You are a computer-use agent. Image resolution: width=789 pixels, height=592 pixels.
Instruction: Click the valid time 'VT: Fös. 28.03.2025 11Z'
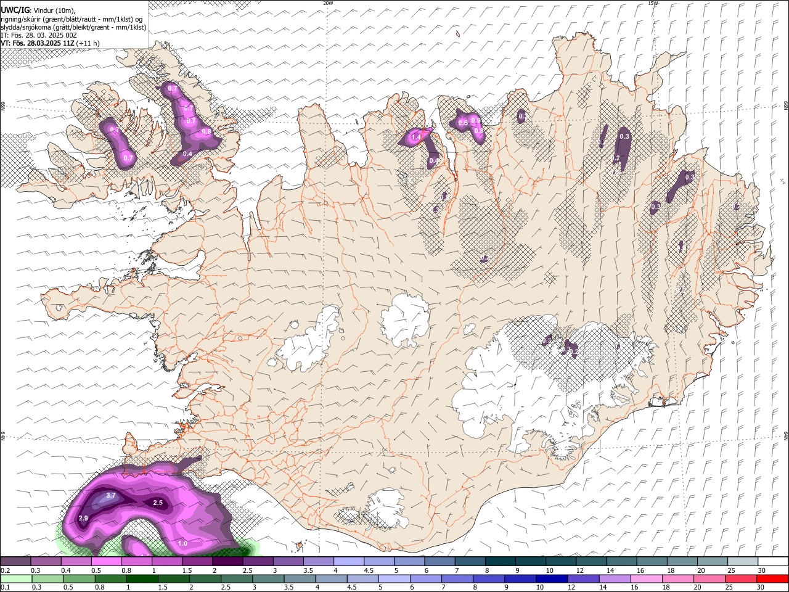(x=38, y=44)
